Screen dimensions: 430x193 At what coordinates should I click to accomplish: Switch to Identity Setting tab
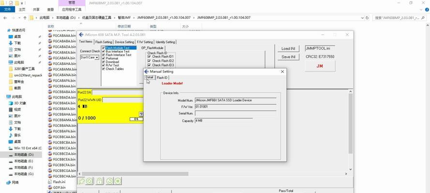165,42
